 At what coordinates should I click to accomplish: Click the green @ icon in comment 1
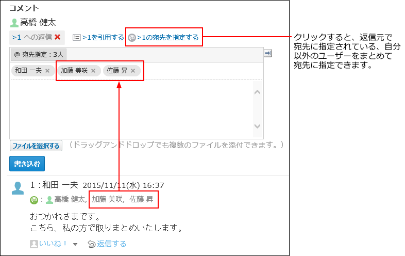34,200
